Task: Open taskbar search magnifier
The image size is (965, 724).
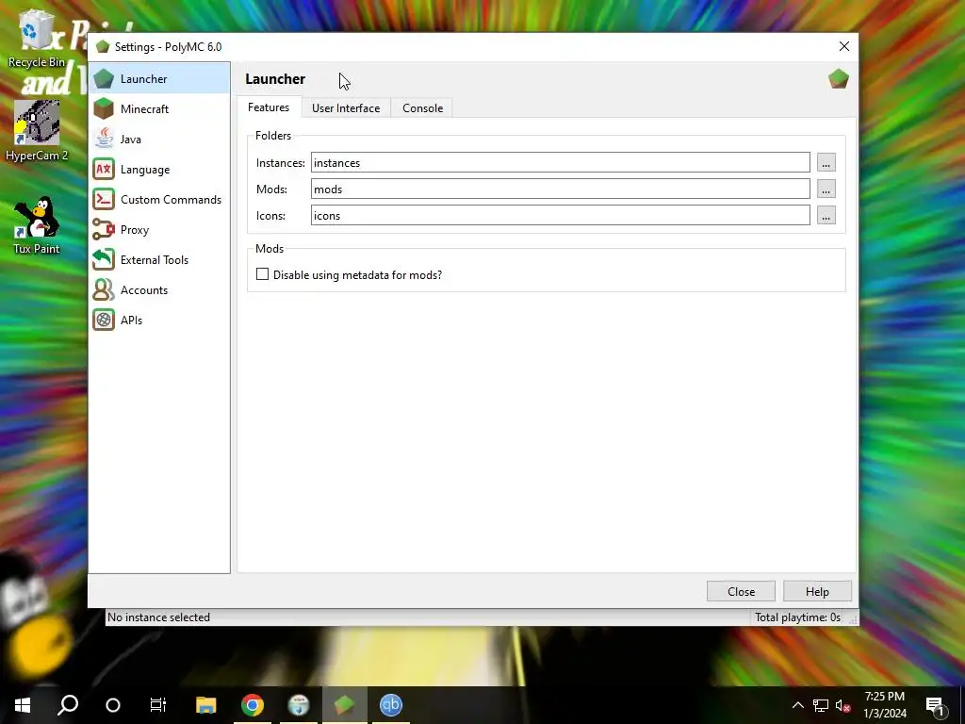Action: 68,705
